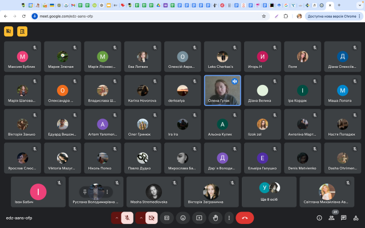Show the participants people panel
Viewport: 365px width, 228px height.
coord(331,218)
